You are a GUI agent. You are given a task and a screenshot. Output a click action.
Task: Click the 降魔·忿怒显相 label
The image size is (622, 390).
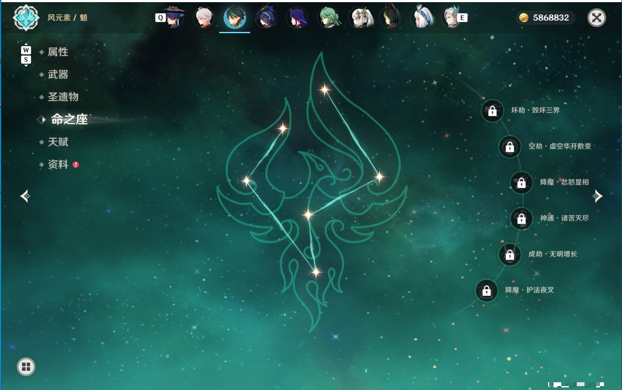pos(565,182)
